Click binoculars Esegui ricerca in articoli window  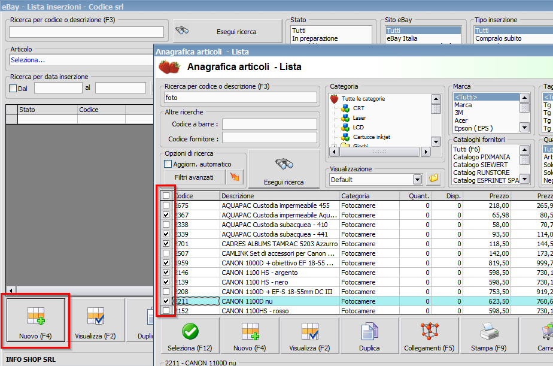click(284, 169)
